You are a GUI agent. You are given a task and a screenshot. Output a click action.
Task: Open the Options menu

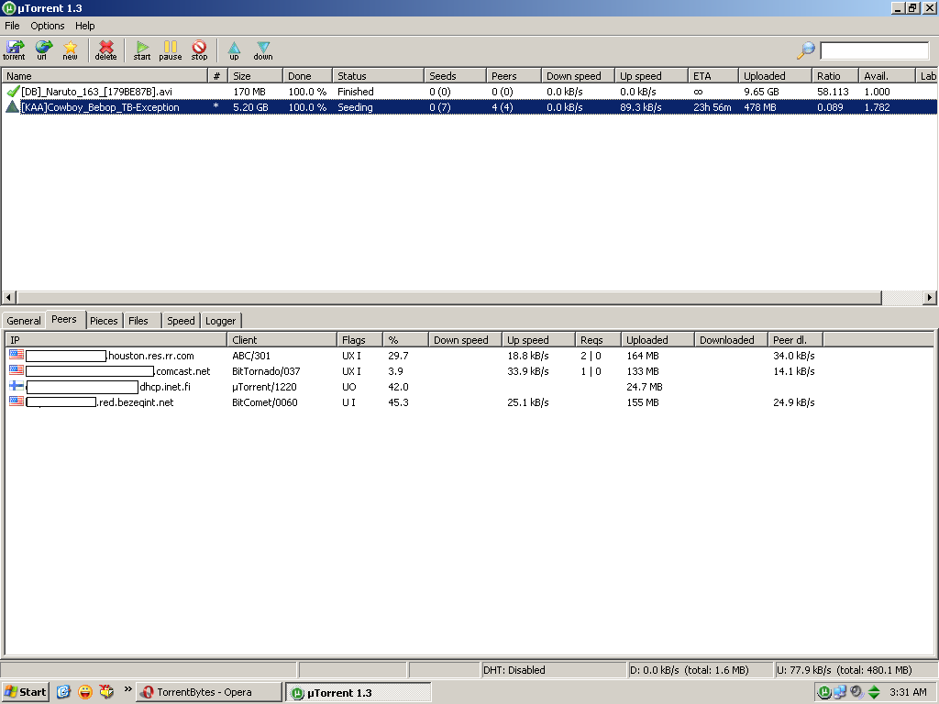point(48,26)
